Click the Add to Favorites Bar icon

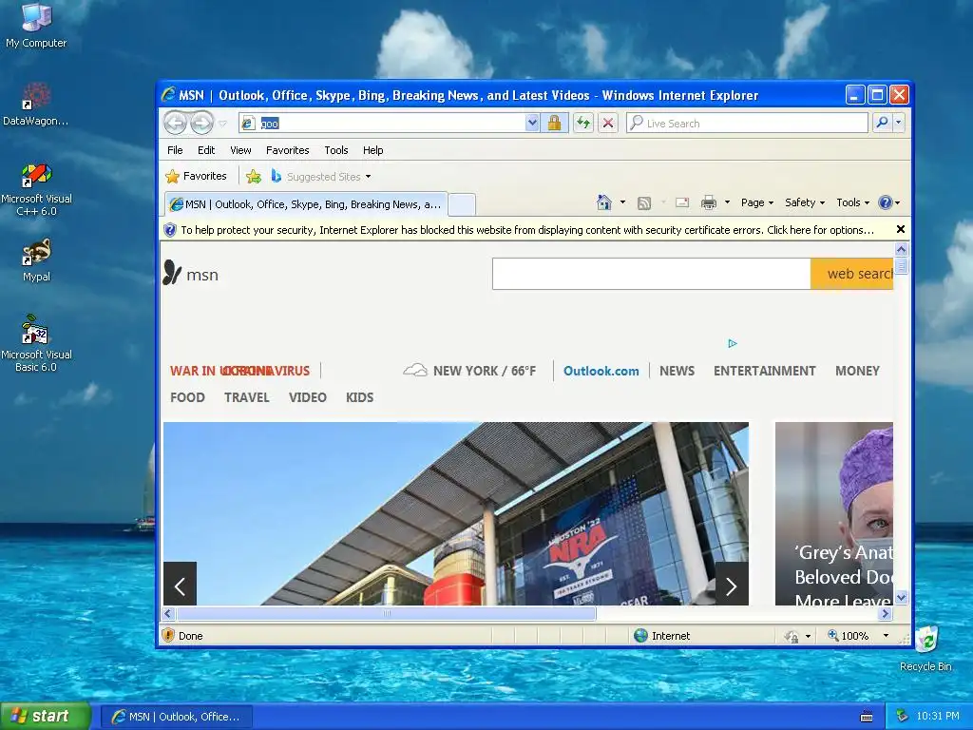[x=253, y=176]
